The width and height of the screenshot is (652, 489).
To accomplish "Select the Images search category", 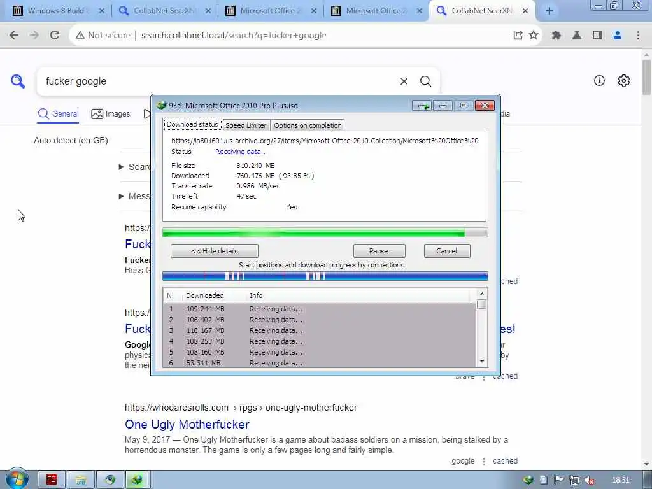I will pos(111,114).
